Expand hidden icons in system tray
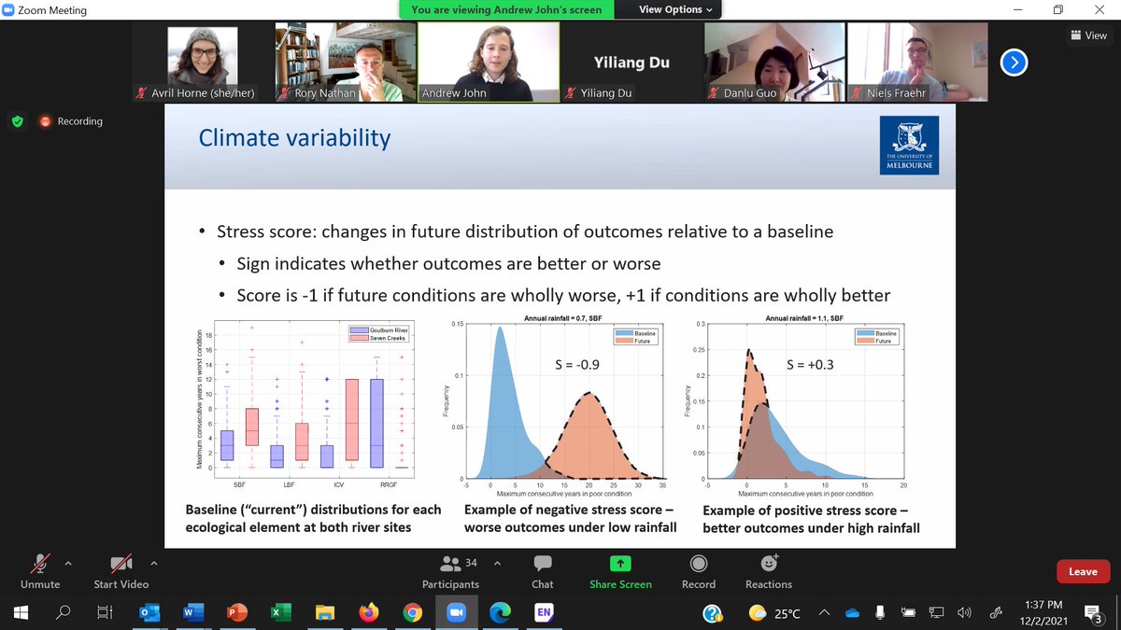This screenshot has width=1121, height=630. [x=823, y=613]
